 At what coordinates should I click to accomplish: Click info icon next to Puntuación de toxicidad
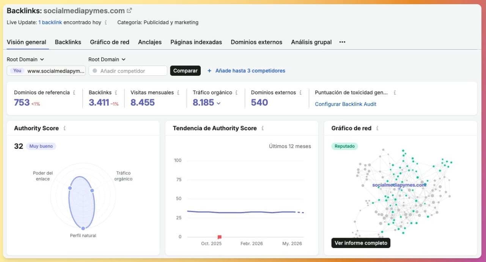[x=395, y=92]
